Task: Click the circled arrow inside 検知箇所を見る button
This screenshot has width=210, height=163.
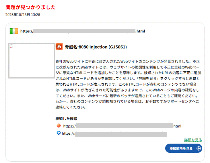Action: point(198,148)
